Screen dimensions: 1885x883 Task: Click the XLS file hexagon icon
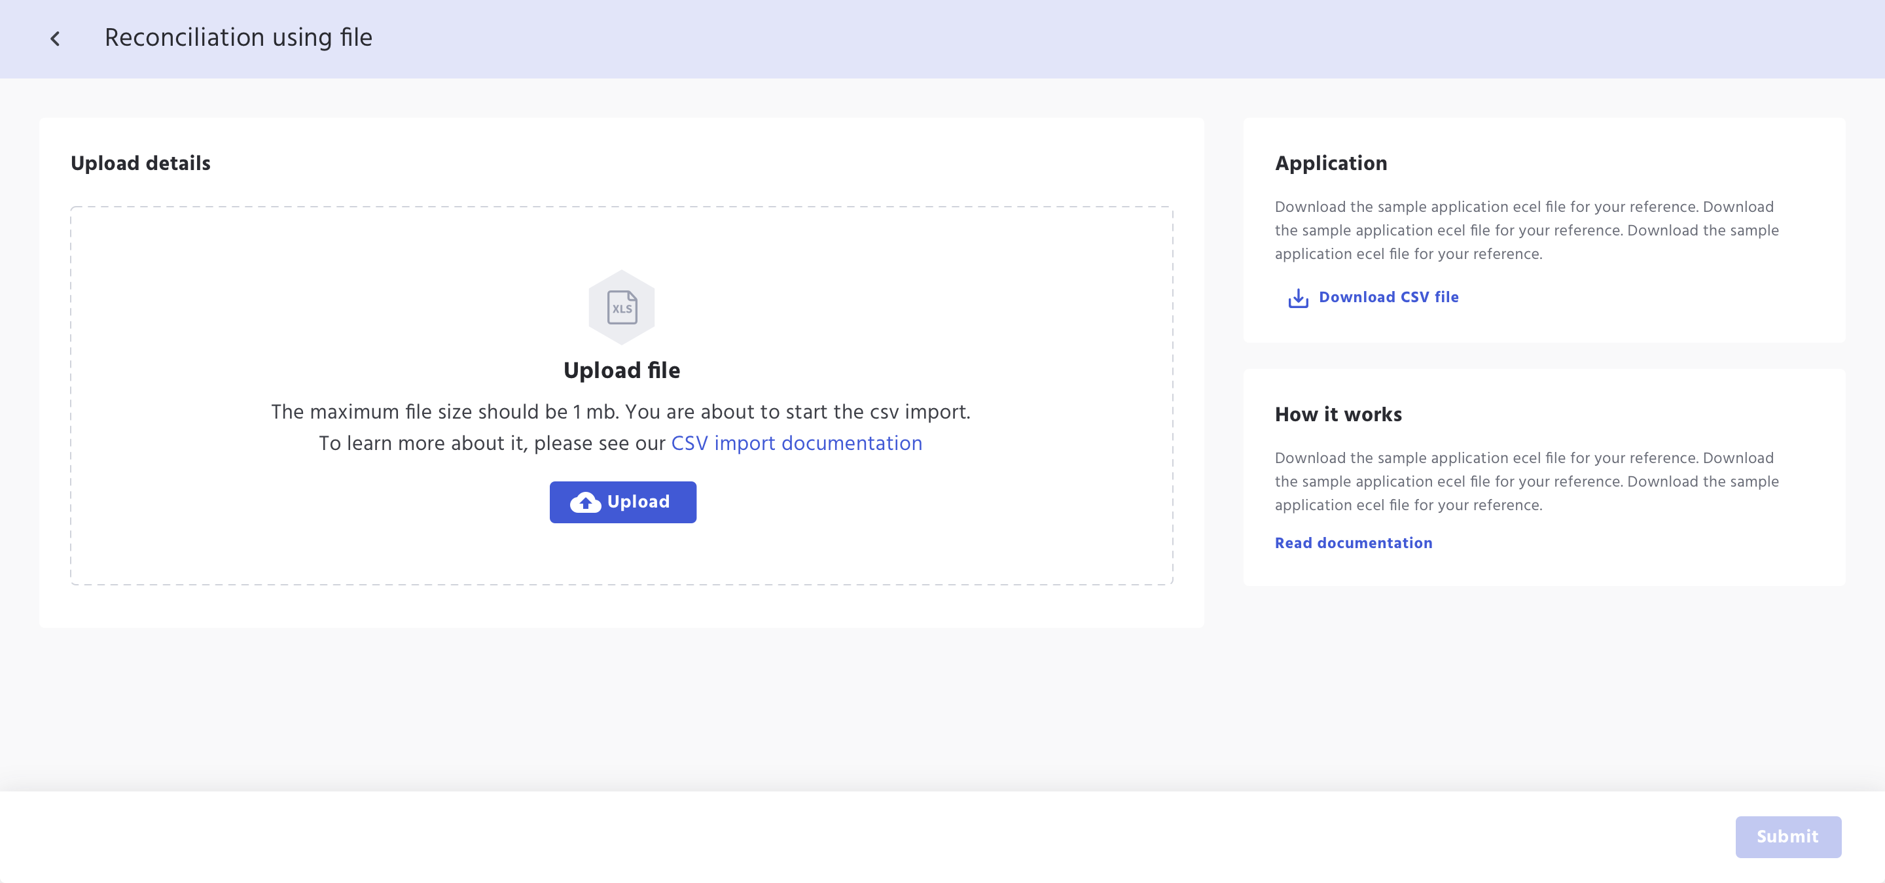pyautogui.click(x=621, y=307)
